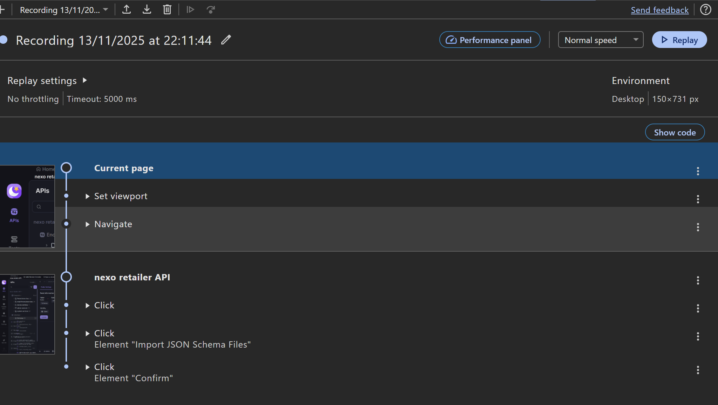Click the Send feedback link

[659, 10]
